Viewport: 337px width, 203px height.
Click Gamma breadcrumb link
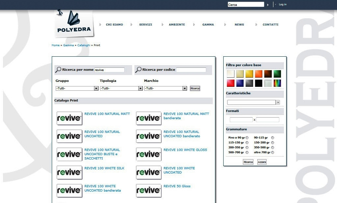[x=68, y=45]
